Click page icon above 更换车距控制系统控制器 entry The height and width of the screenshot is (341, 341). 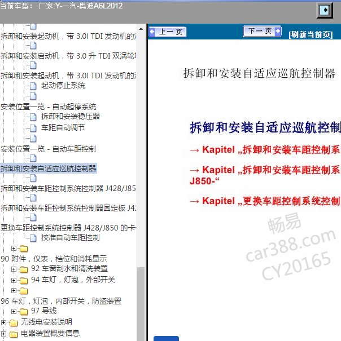(33, 218)
